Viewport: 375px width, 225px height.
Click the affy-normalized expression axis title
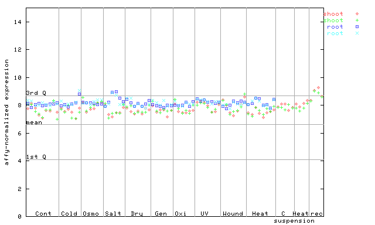click(6, 112)
